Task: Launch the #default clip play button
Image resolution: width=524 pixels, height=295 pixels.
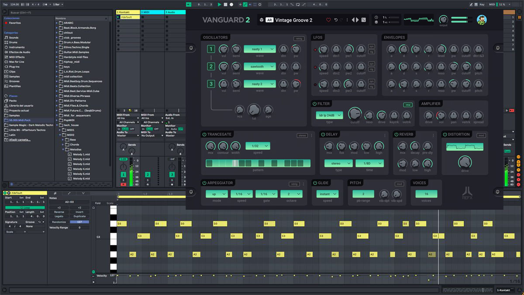Action: pos(118,17)
